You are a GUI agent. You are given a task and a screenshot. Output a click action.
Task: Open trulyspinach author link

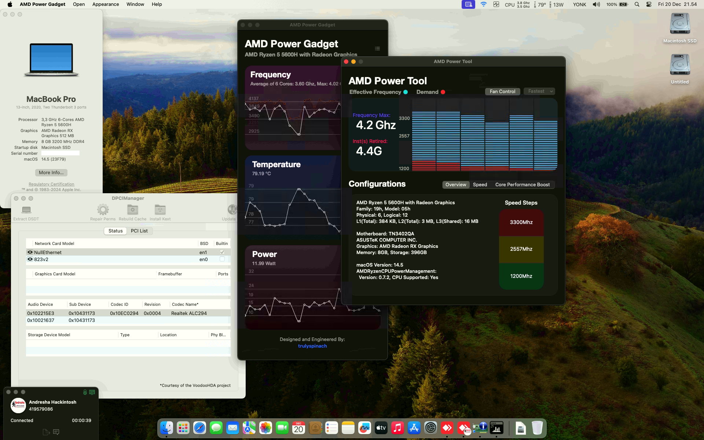pos(312,346)
